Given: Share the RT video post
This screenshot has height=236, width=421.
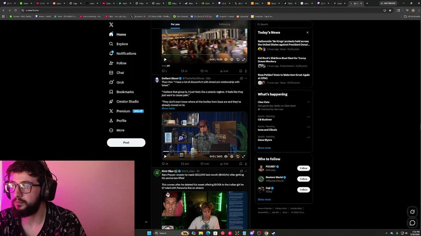Looking at the screenshot, I should 246,71.
